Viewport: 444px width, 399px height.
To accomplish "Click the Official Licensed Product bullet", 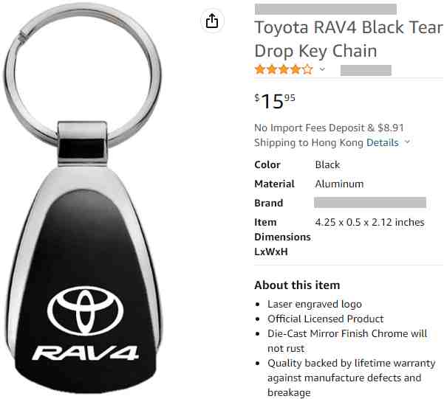I will click(x=325, y=319).
